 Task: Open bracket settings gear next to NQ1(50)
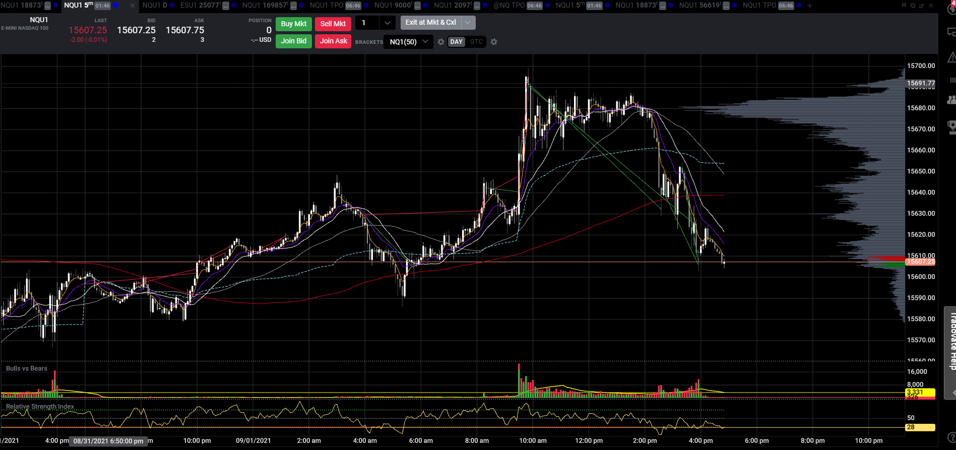tap(441, 42)
